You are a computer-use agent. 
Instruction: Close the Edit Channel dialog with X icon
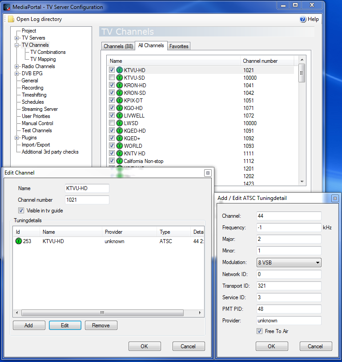(207, 173)
